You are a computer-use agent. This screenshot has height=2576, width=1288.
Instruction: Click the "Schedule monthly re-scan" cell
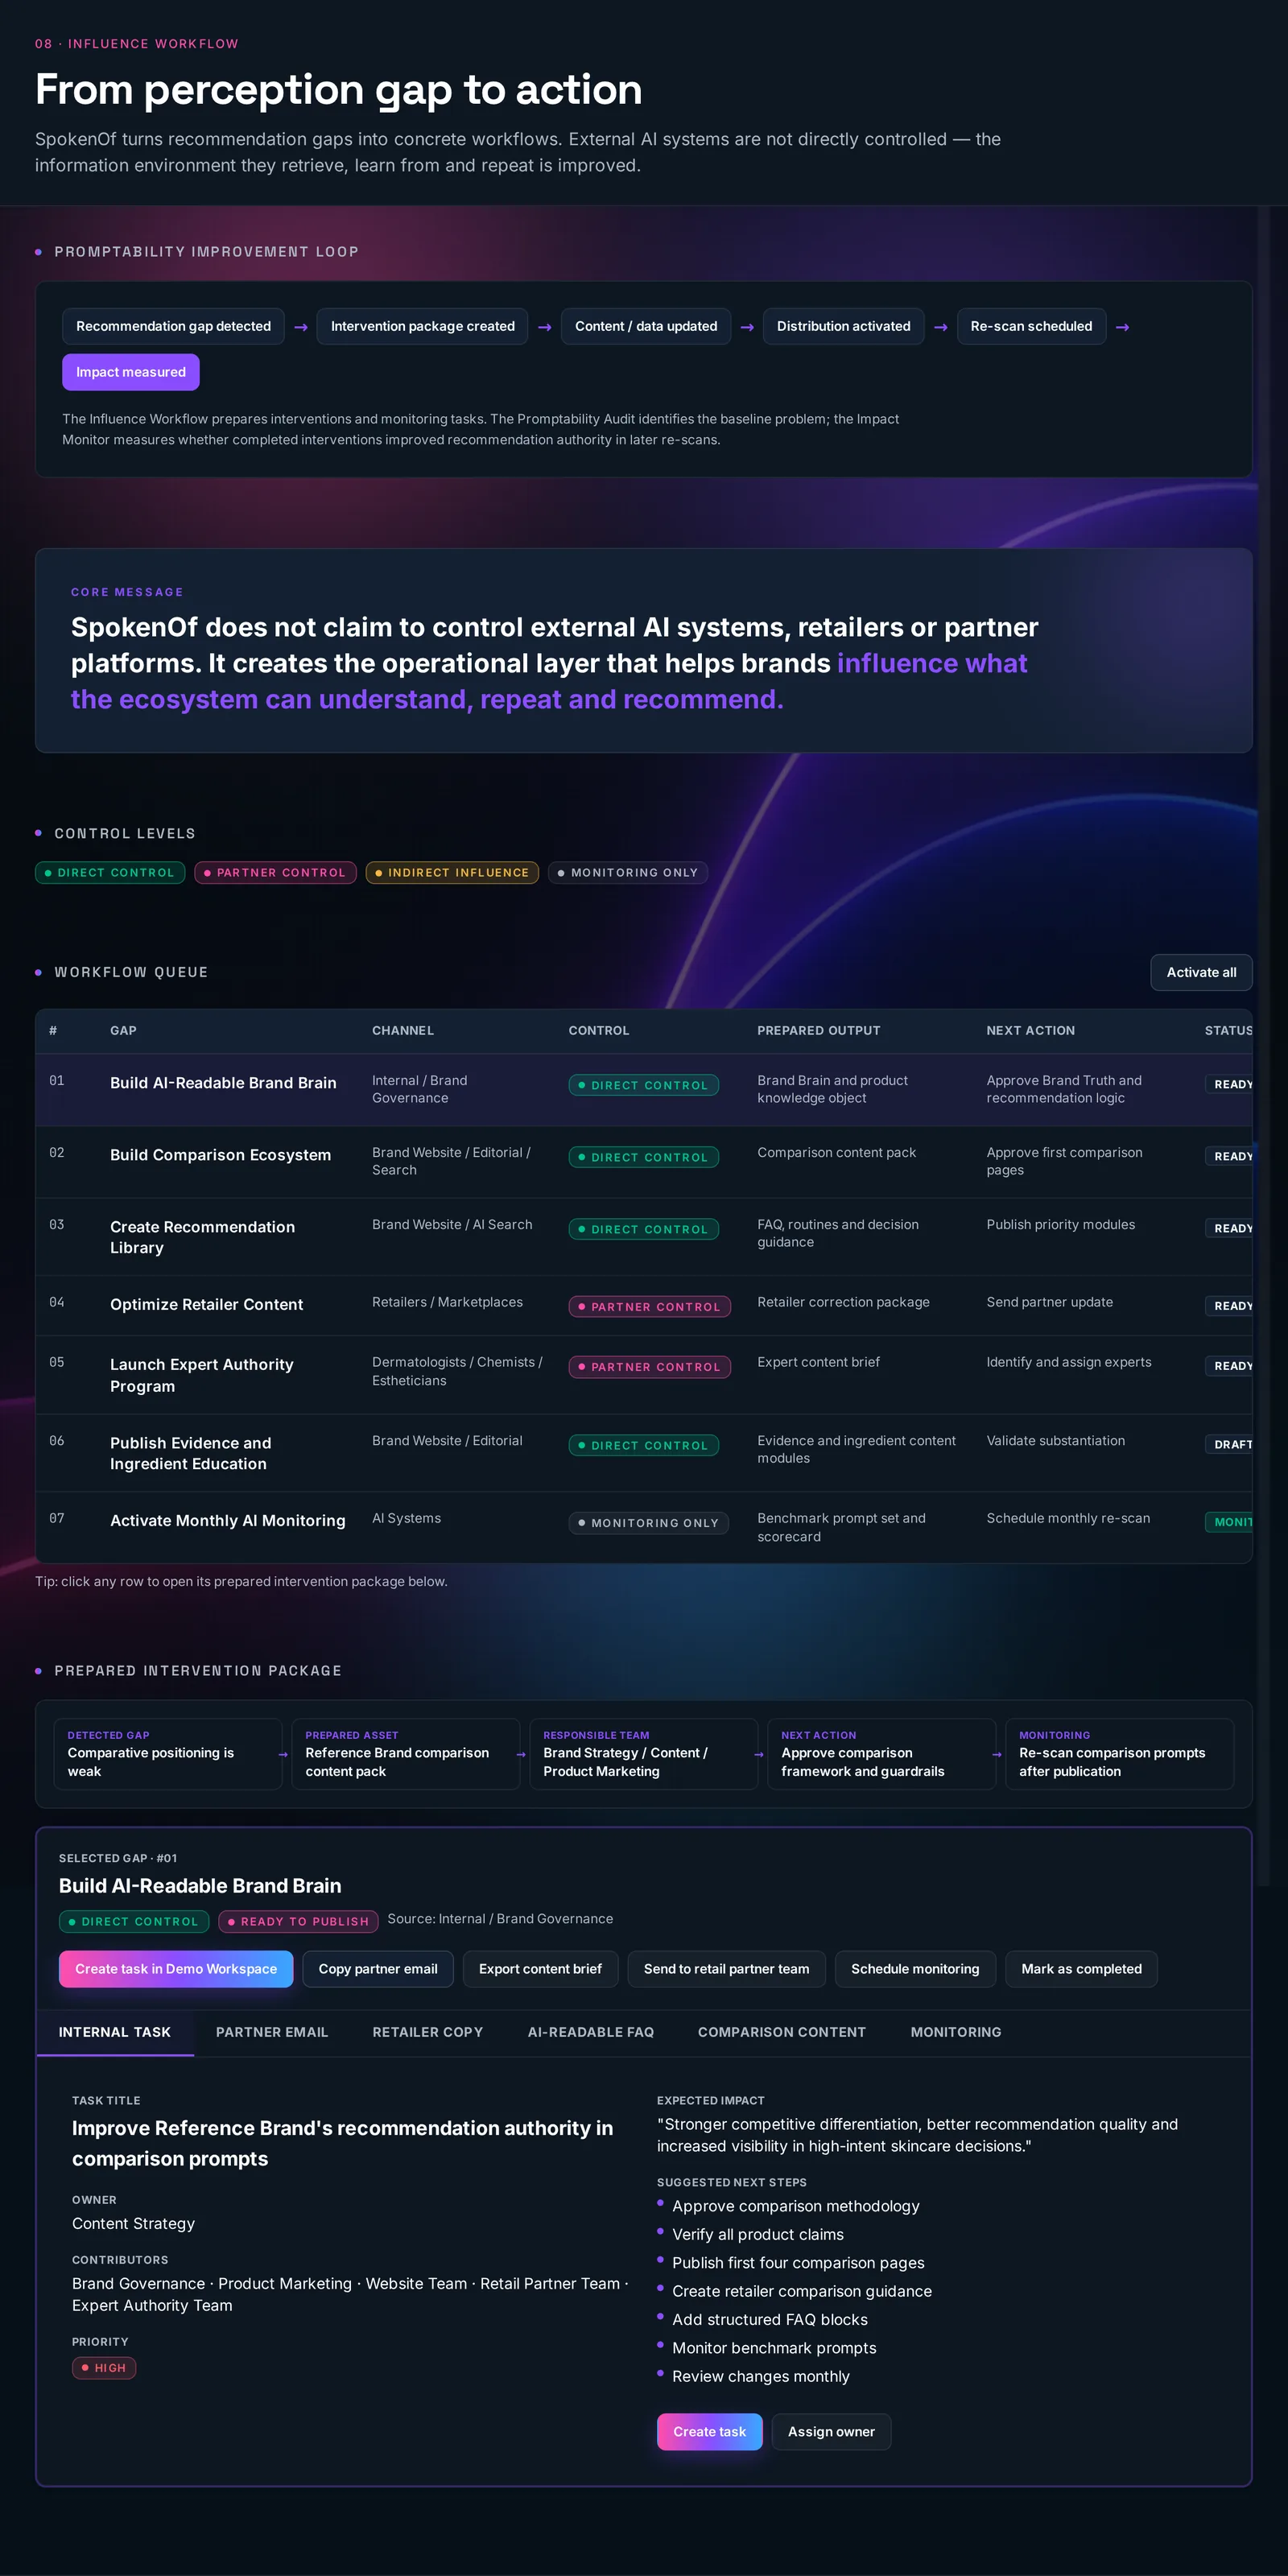tap(1068, 1518)
